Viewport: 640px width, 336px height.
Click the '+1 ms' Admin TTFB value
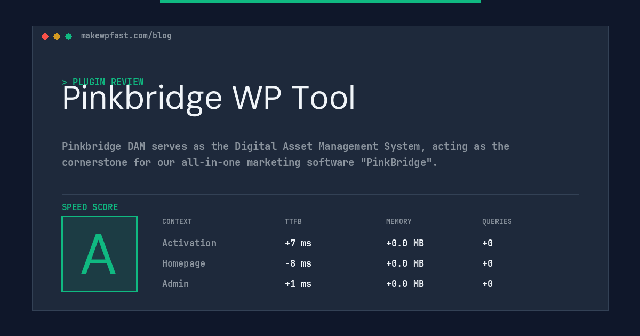tap(298, 284)
